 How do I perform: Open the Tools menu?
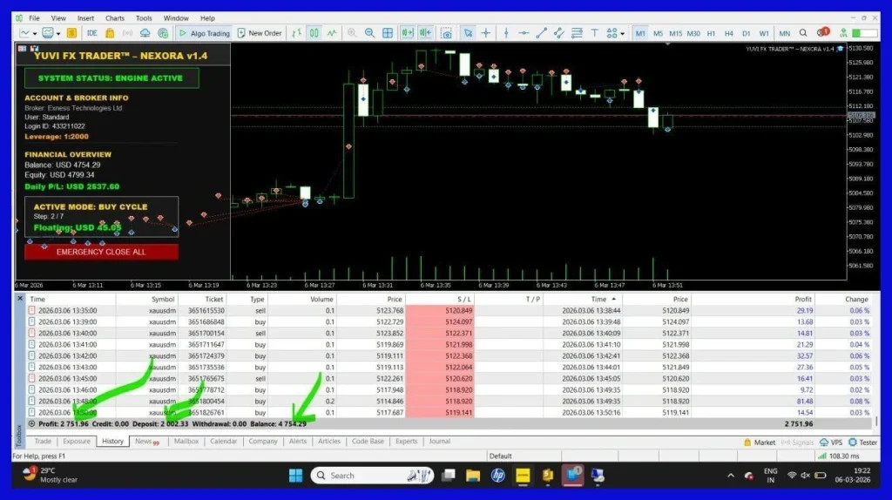[144, 18]
